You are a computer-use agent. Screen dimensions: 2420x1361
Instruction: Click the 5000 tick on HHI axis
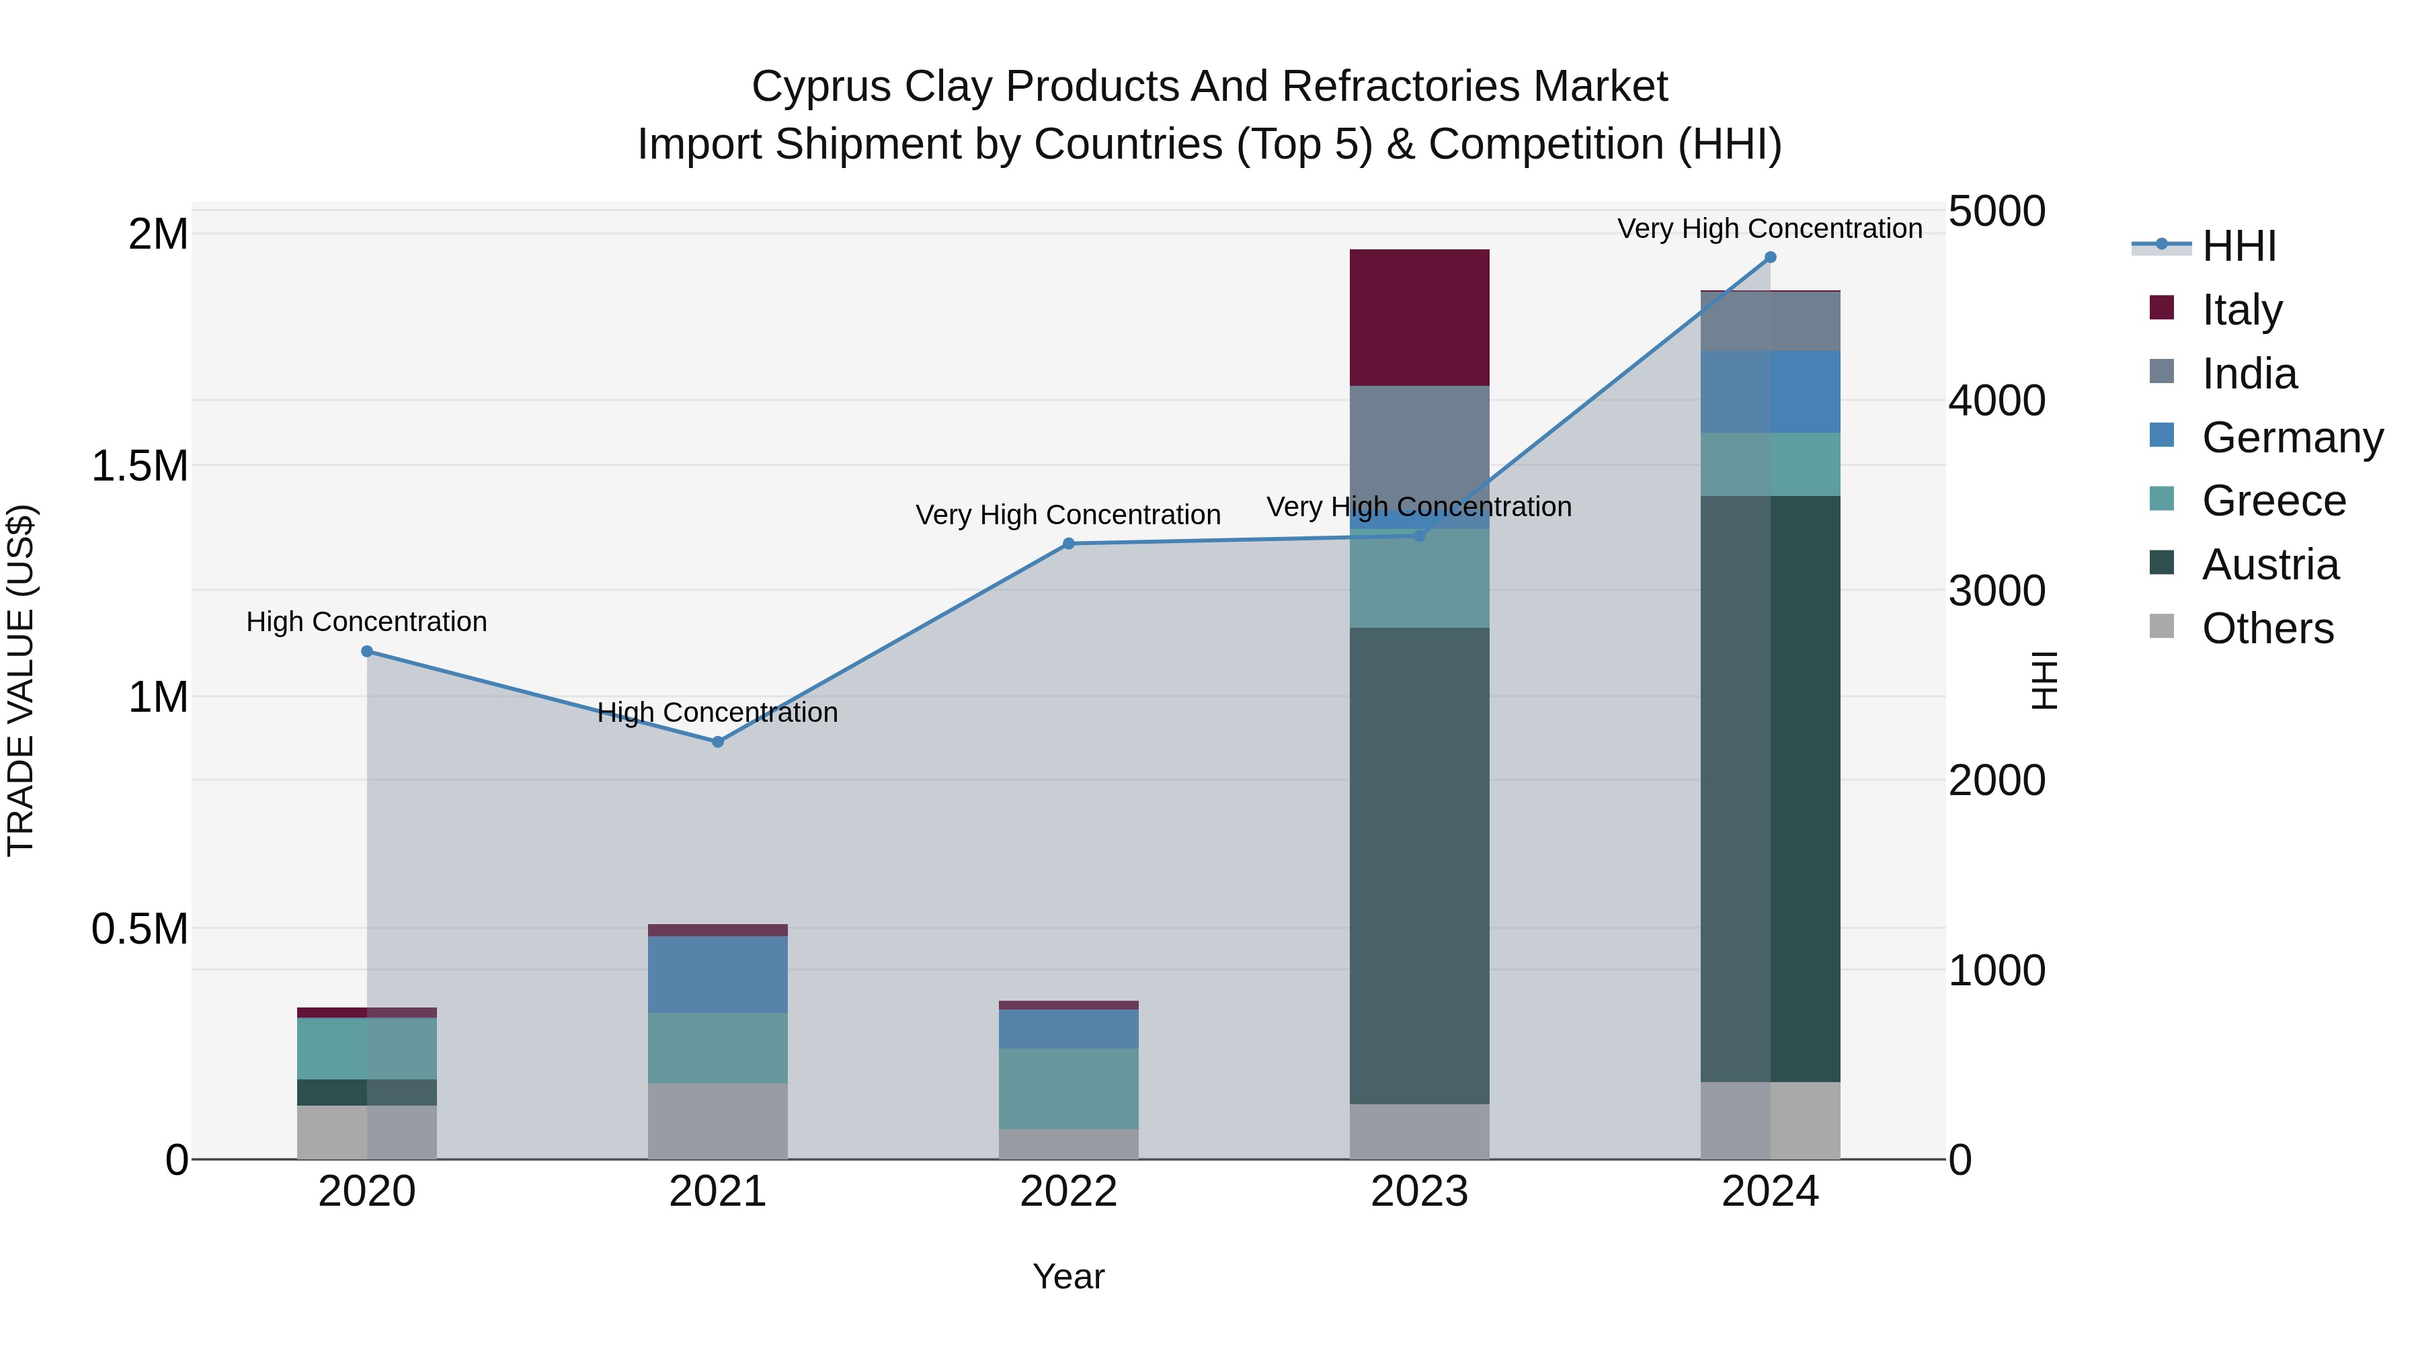[1997, 211]
